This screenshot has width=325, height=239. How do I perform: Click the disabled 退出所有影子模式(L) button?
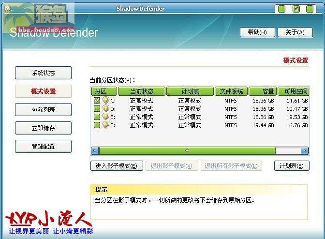pos(231,166)
